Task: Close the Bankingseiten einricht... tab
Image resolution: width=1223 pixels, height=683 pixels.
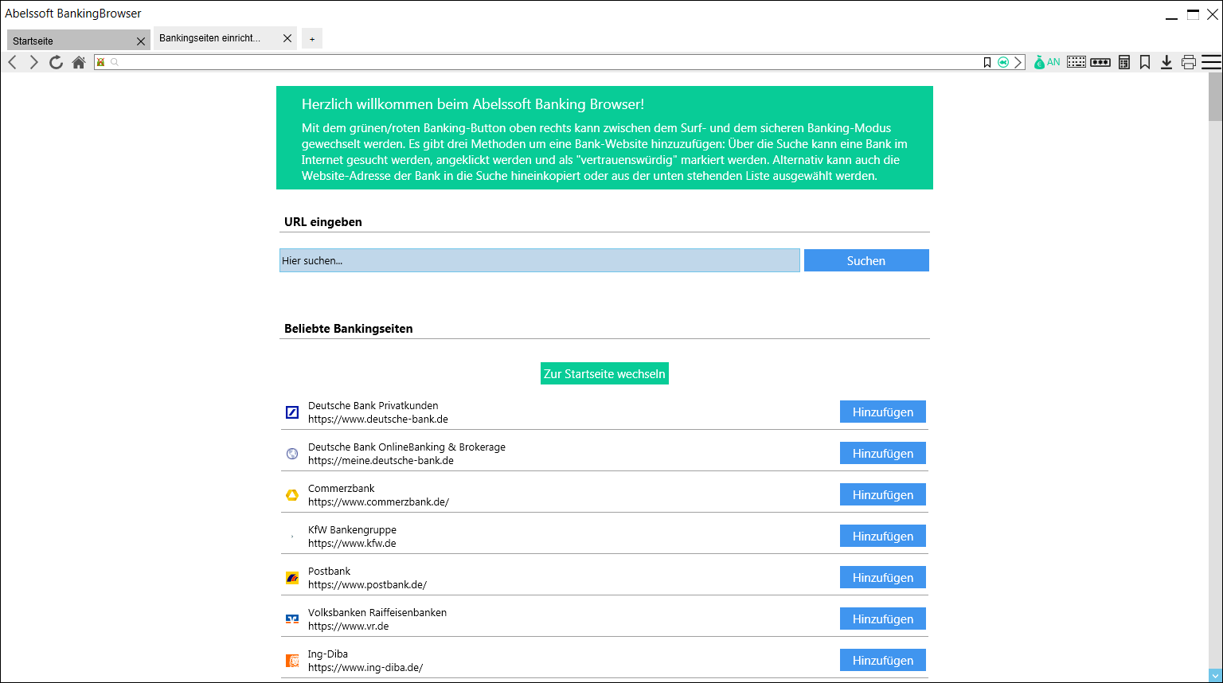Action: 287,38
